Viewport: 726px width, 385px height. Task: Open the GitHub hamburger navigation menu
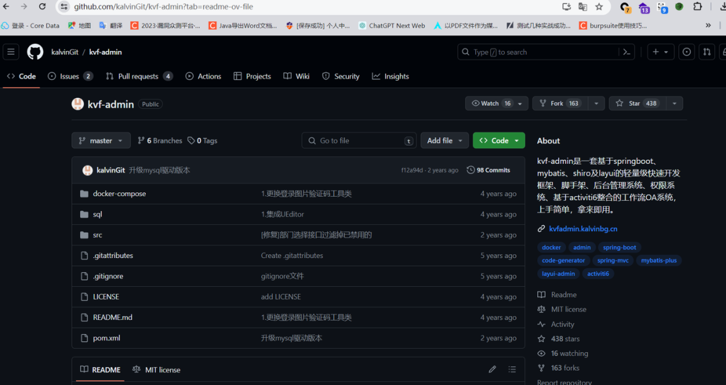point(11,52)
